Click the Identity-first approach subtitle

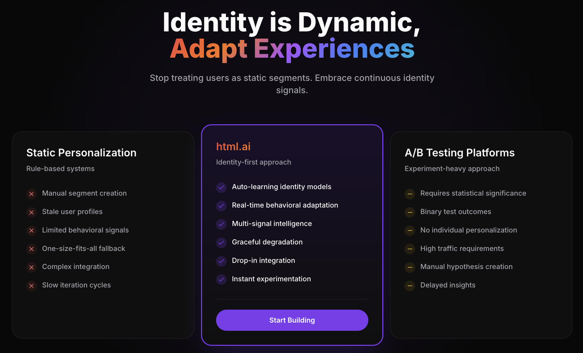[254, 162]
